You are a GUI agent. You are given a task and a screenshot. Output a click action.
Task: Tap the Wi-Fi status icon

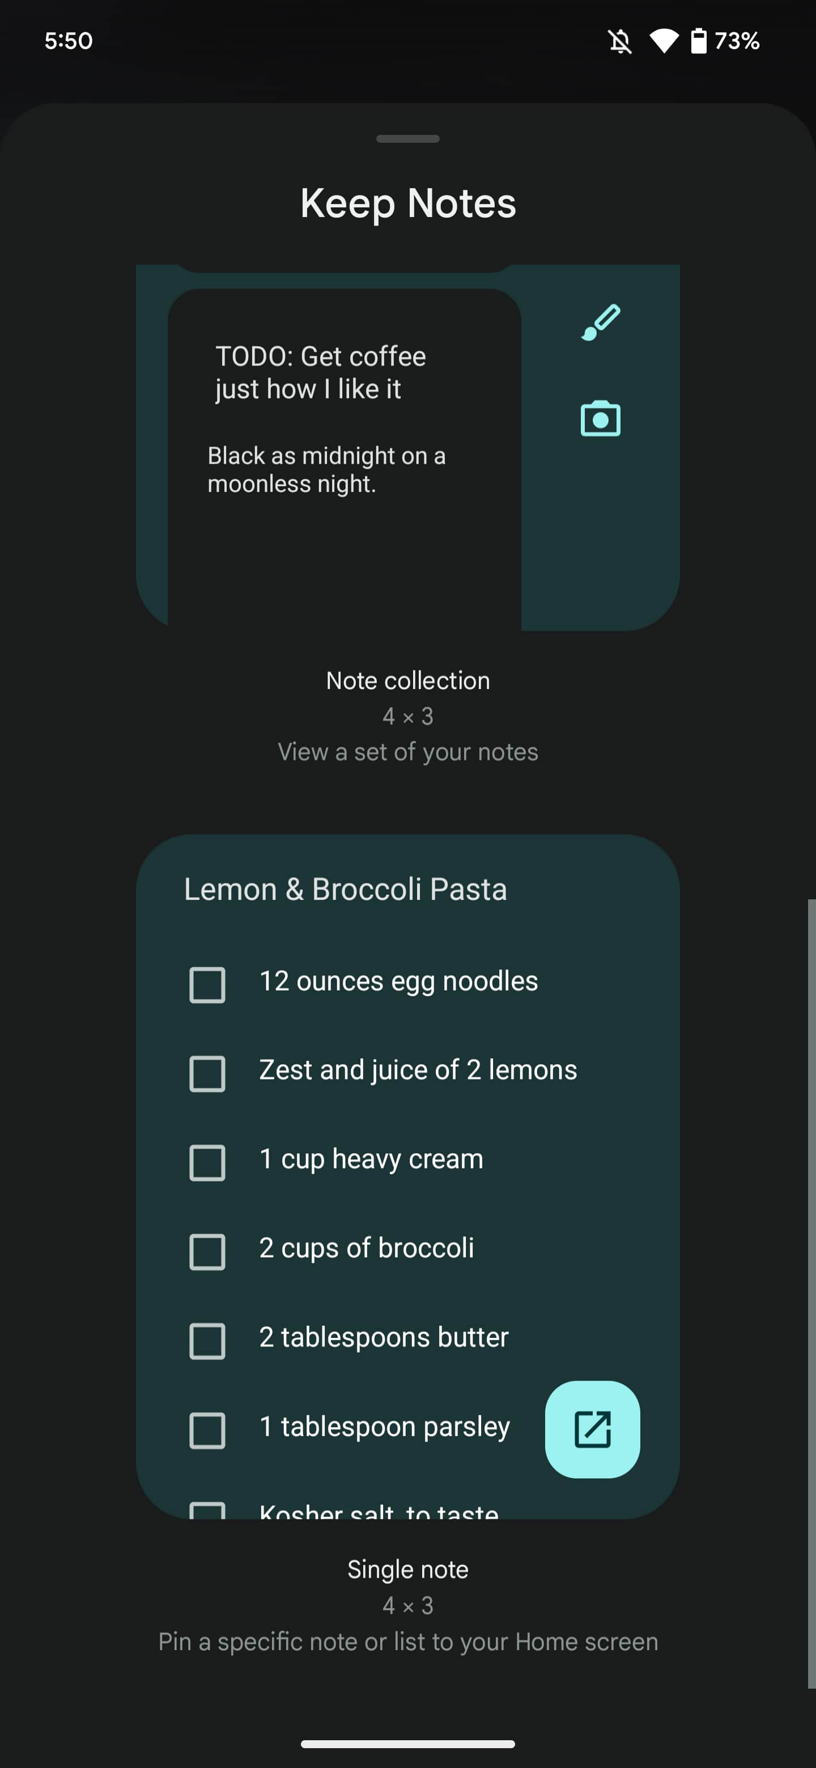point(663,41)
